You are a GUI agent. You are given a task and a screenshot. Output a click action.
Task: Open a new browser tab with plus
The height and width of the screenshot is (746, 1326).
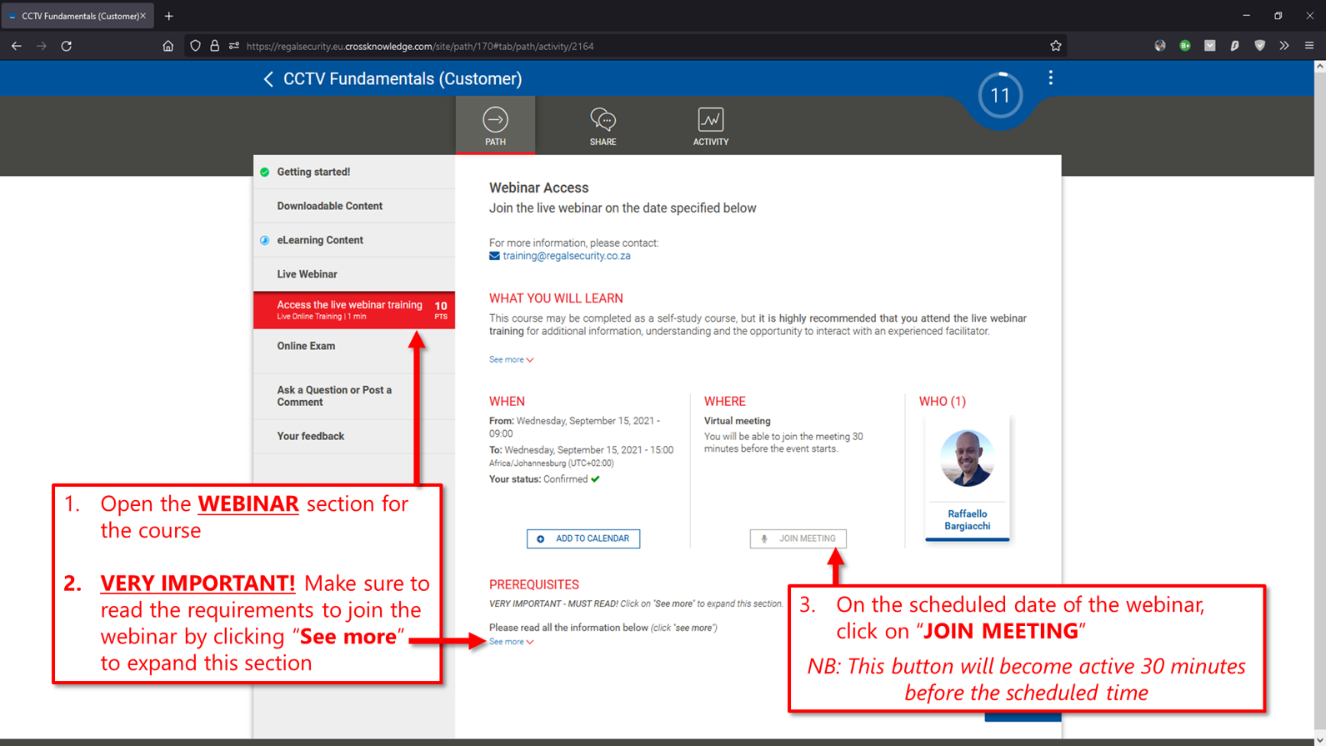coord(169,16)
